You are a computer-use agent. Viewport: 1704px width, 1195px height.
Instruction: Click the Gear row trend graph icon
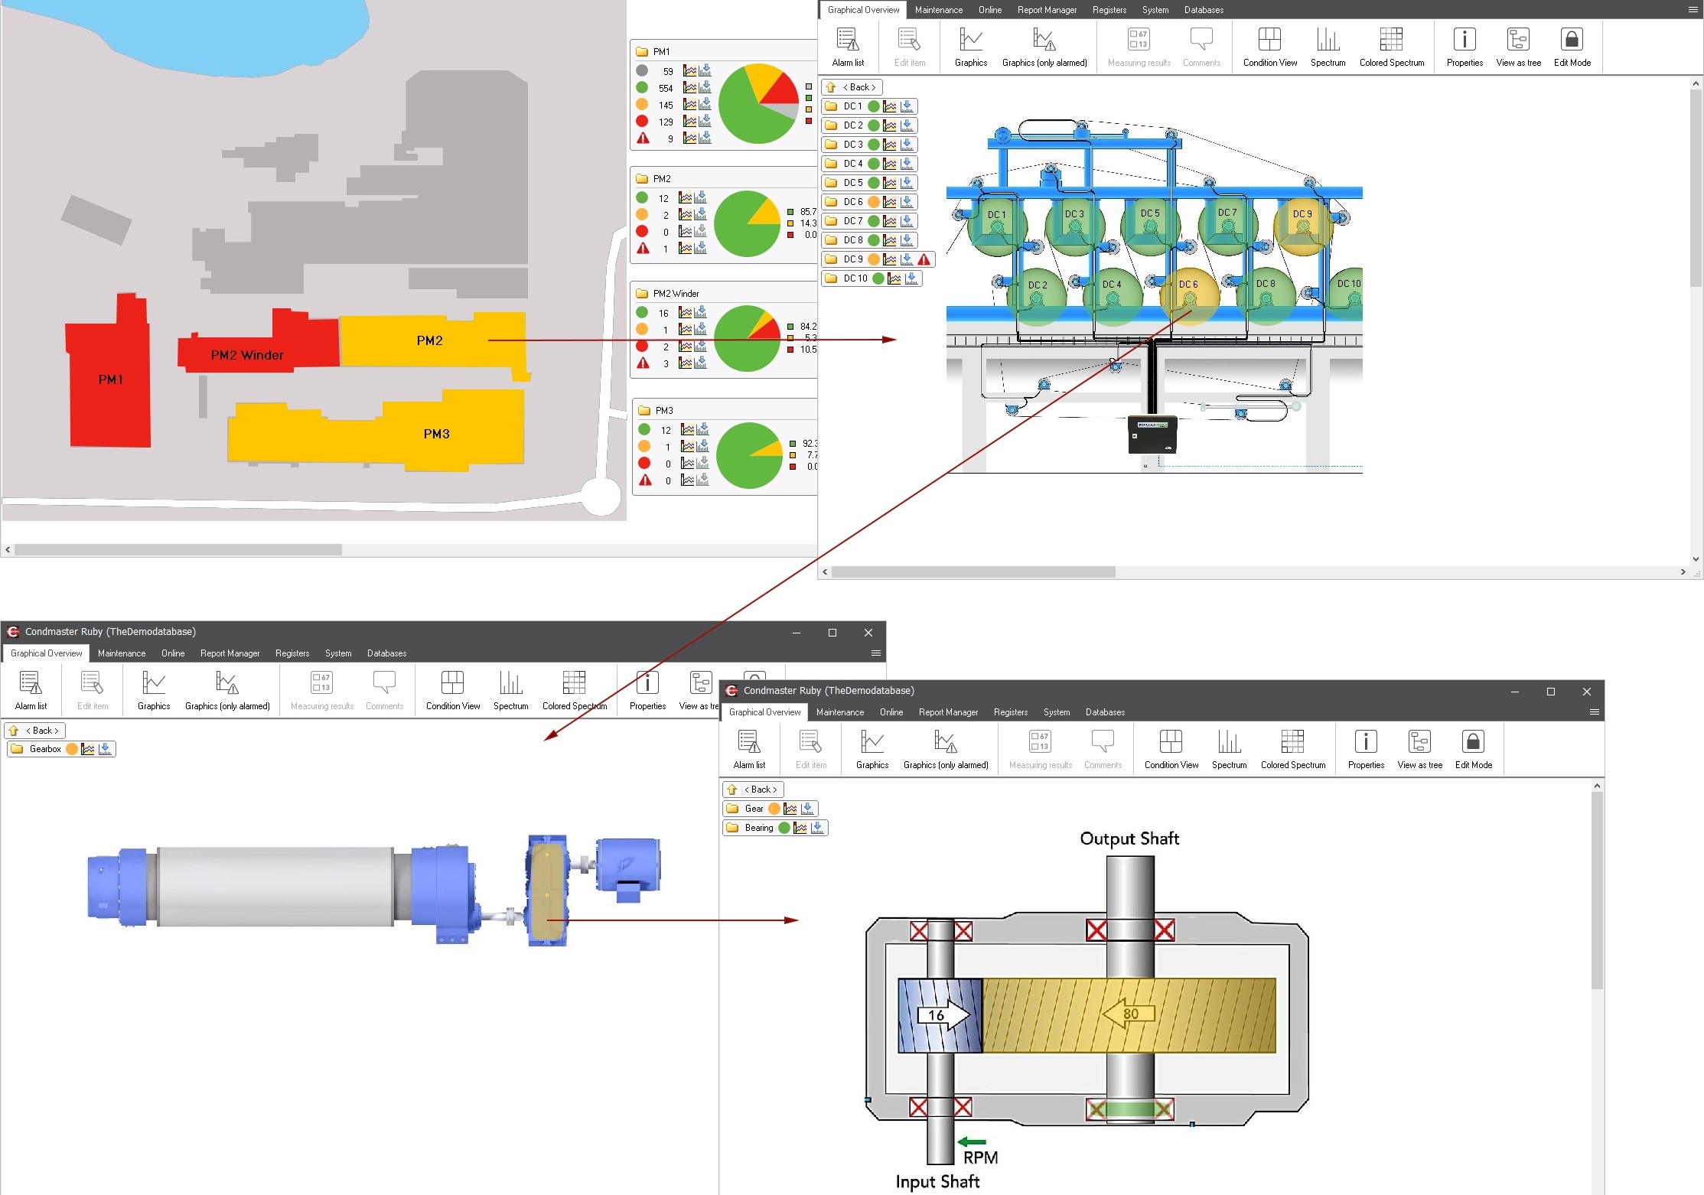pyautogui.click(x=790, y=809)
